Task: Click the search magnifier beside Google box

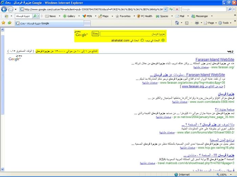Action: 230,9
